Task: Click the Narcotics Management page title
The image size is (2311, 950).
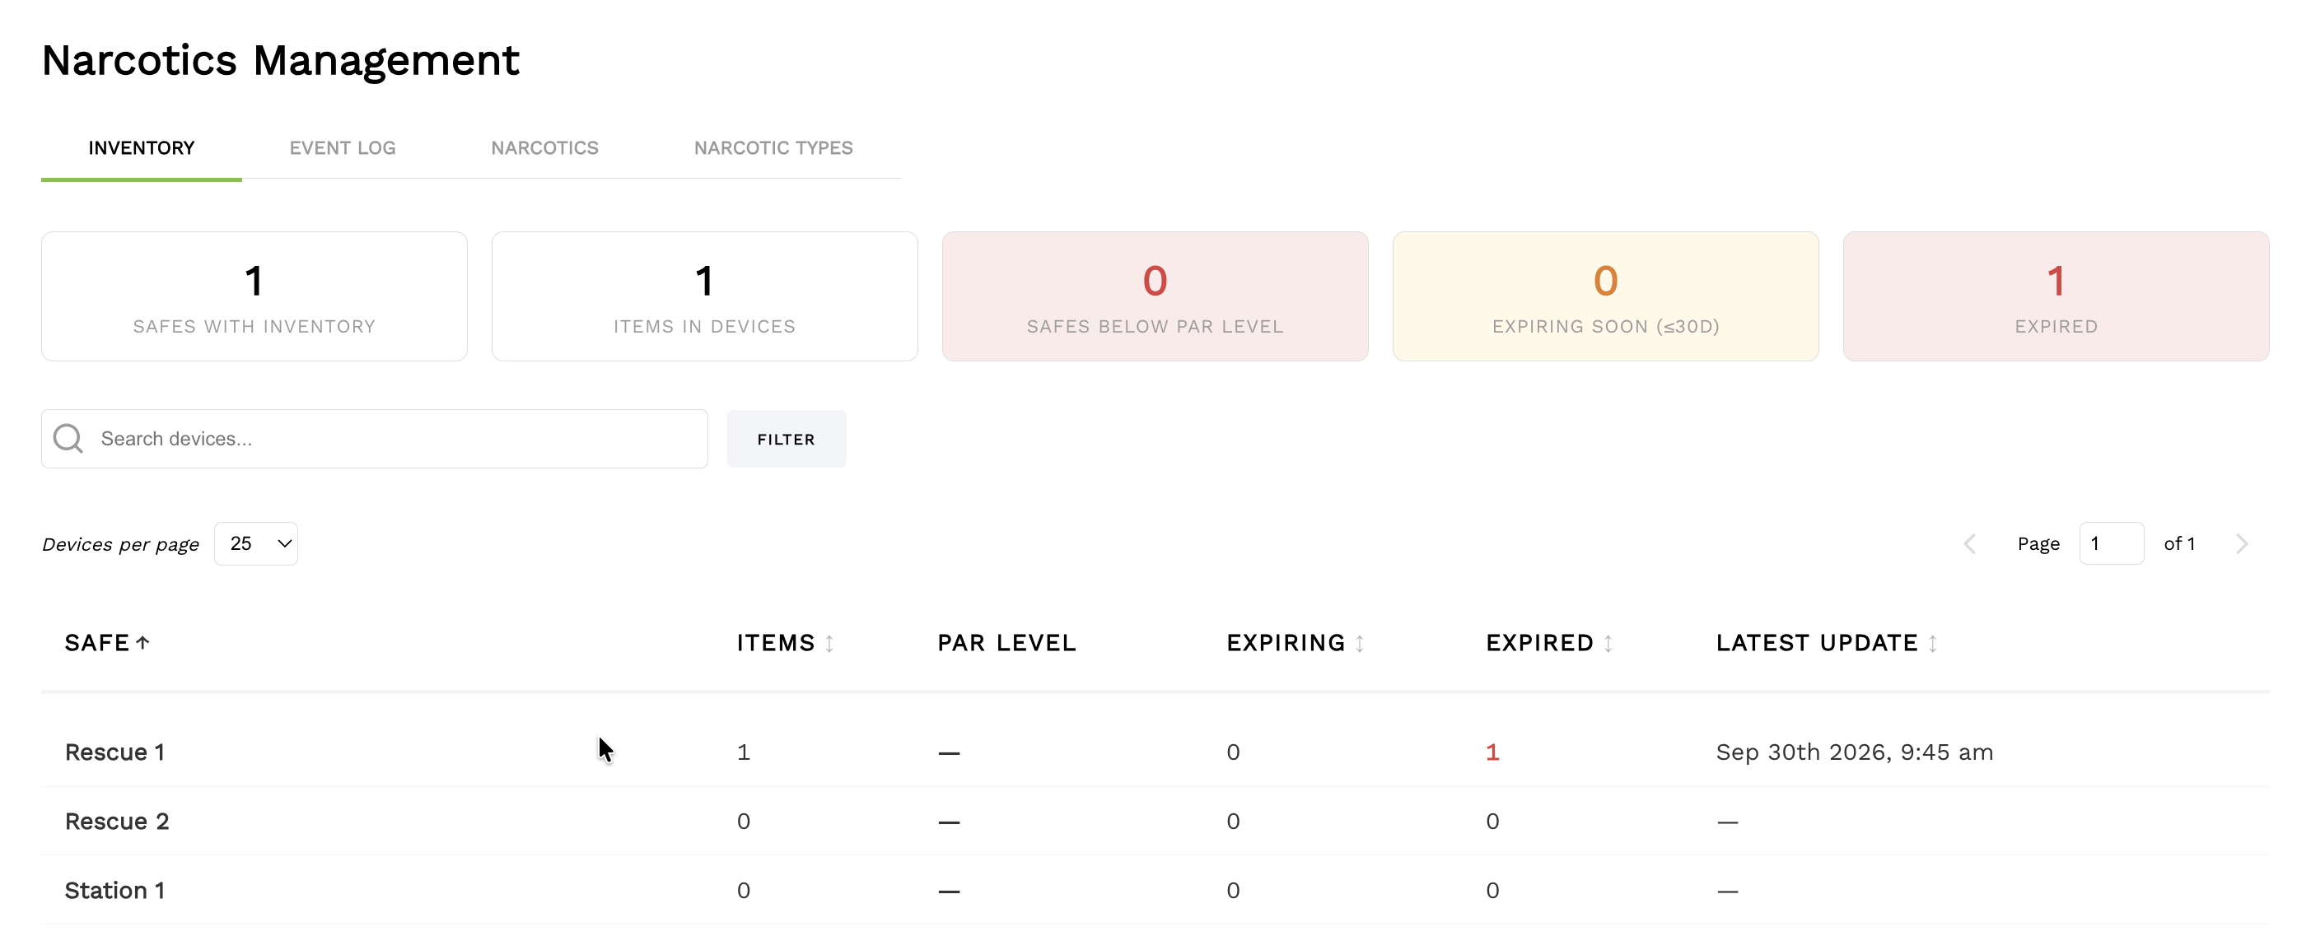Action: click(281, 60)
